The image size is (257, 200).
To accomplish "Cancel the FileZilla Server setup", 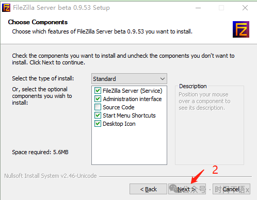I will tap(231, 189).
